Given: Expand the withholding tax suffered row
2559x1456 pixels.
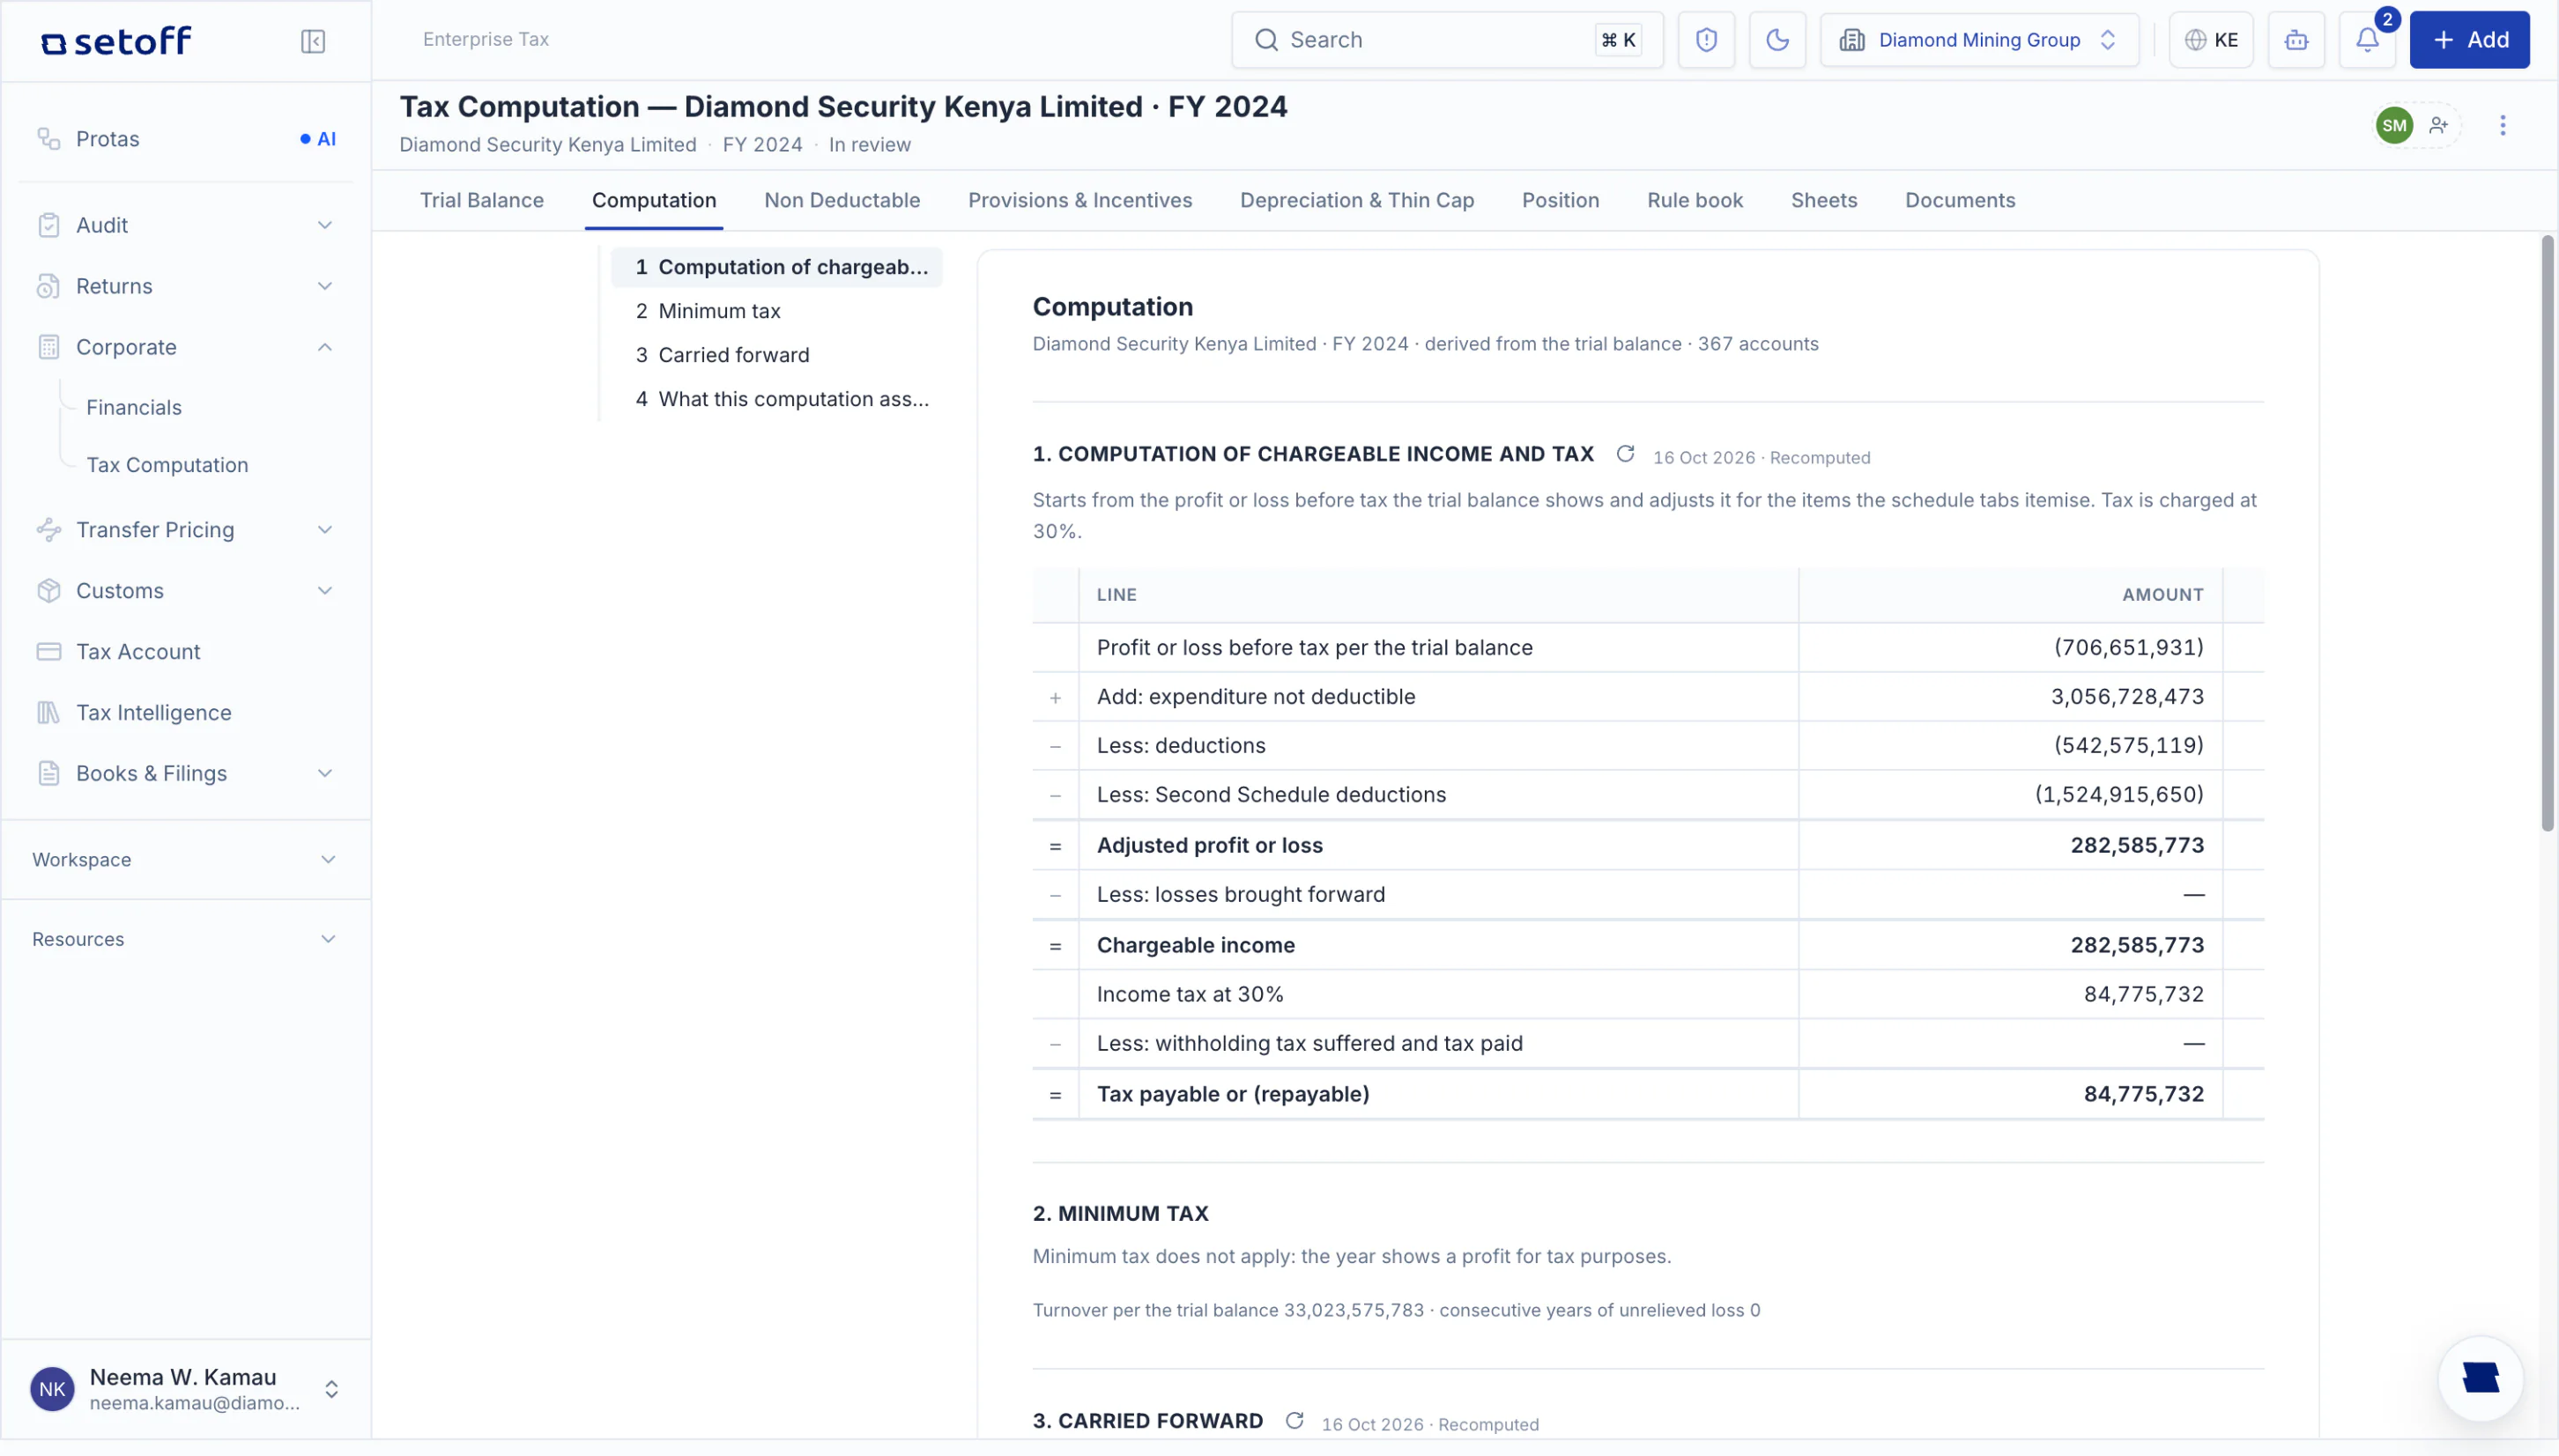Looking at the screenshot, I should click(1055, 1045).
